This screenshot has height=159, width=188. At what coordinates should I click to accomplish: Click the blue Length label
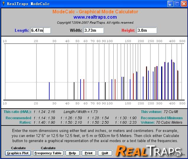tap(22, 30)
